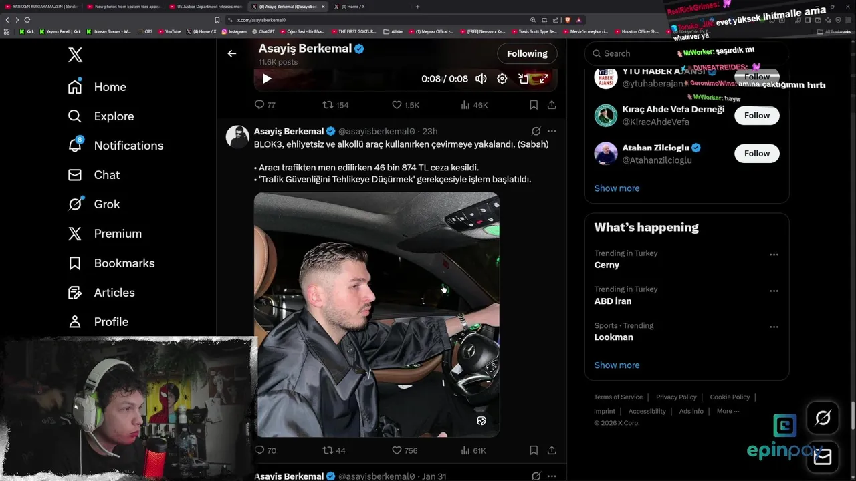Image resolution: width=856 pixels, height=481 pixels.
Task: Open Bookmarks in the sidebar
Action: (x=111, y=263)
